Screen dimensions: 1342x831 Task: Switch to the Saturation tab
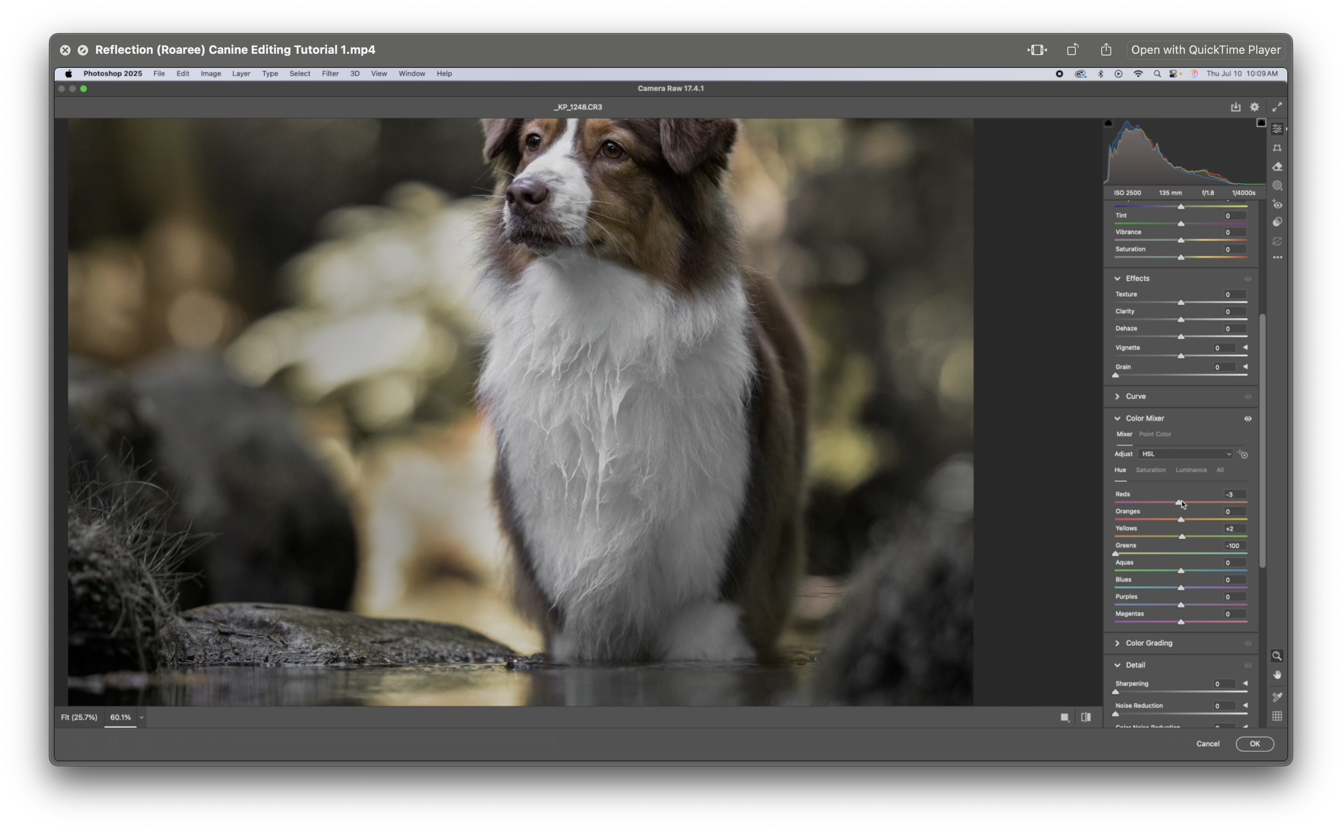click(1150, 470)
